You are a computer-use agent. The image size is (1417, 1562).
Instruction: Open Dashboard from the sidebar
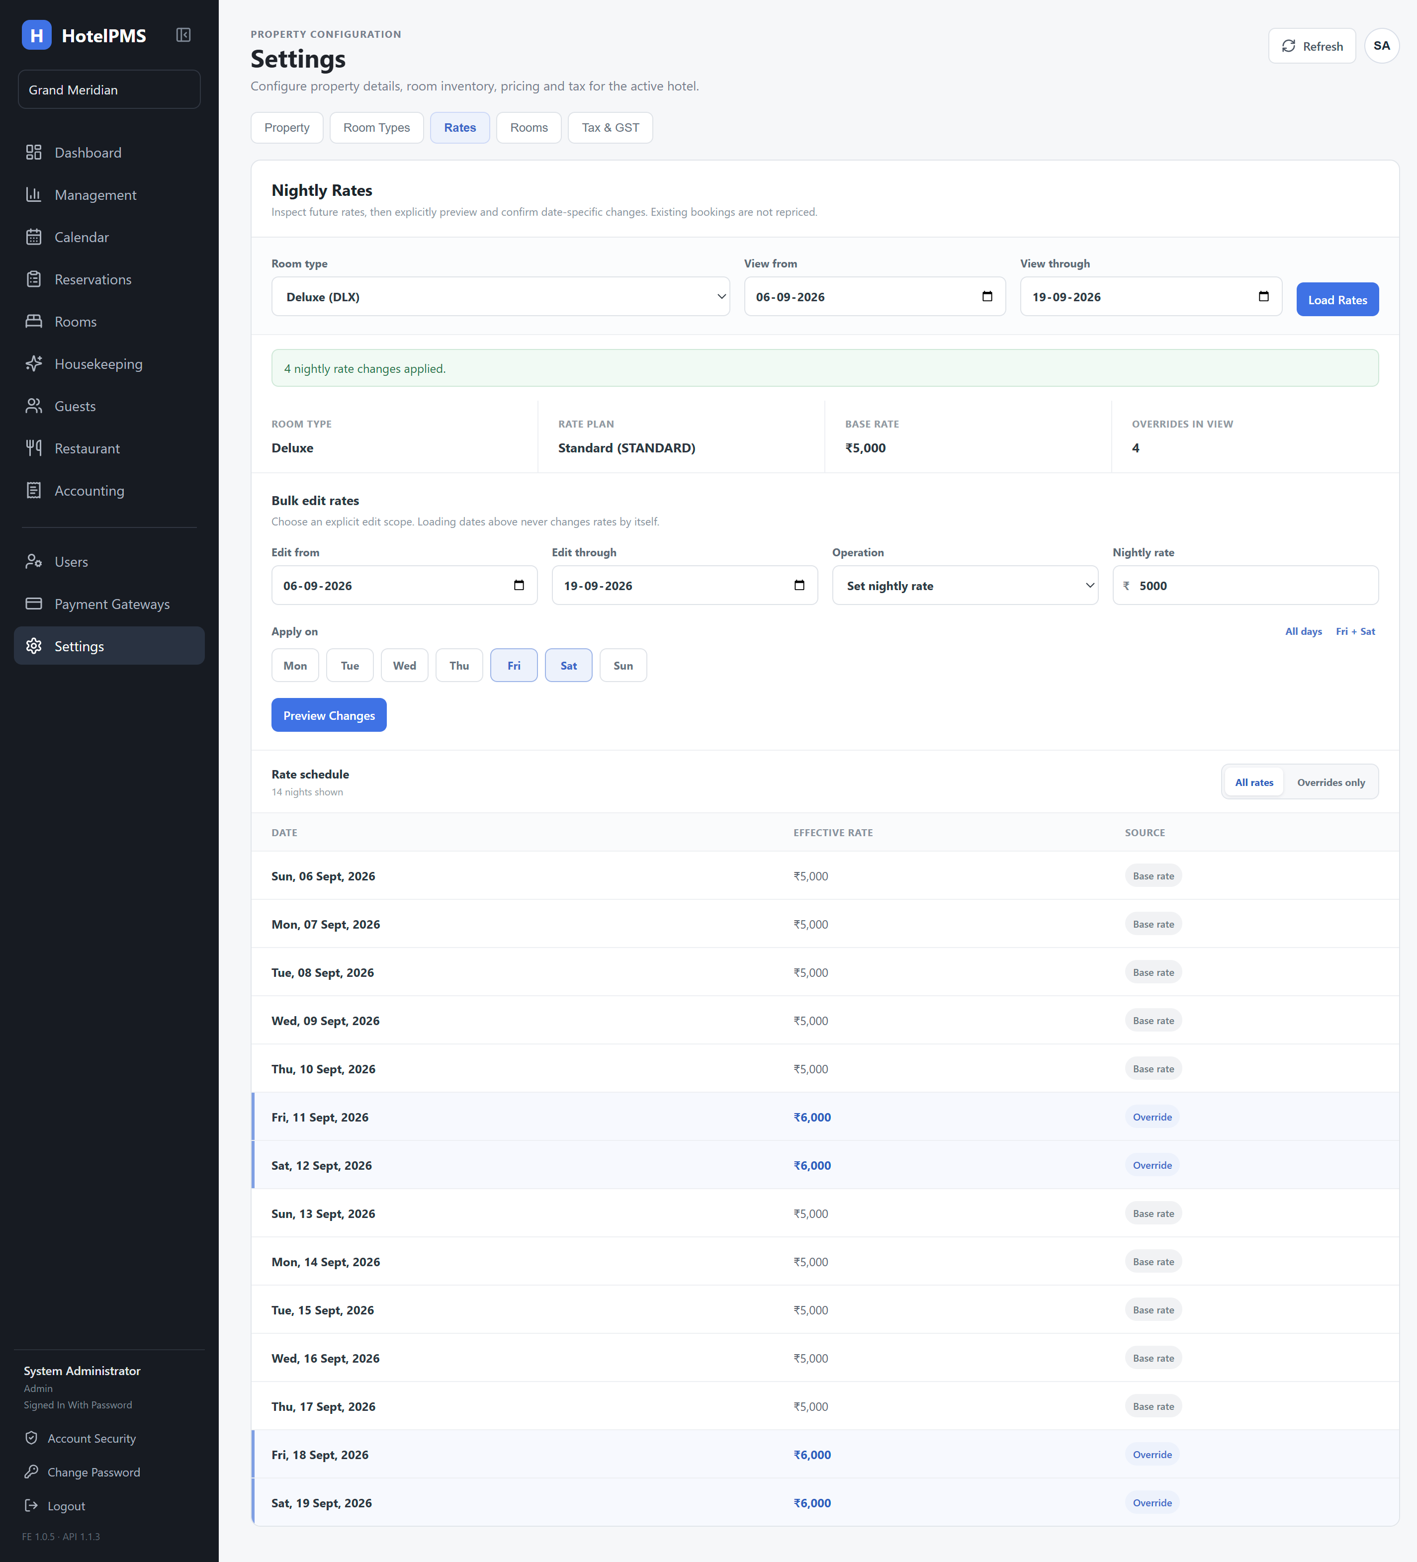(x=109, y=153)
